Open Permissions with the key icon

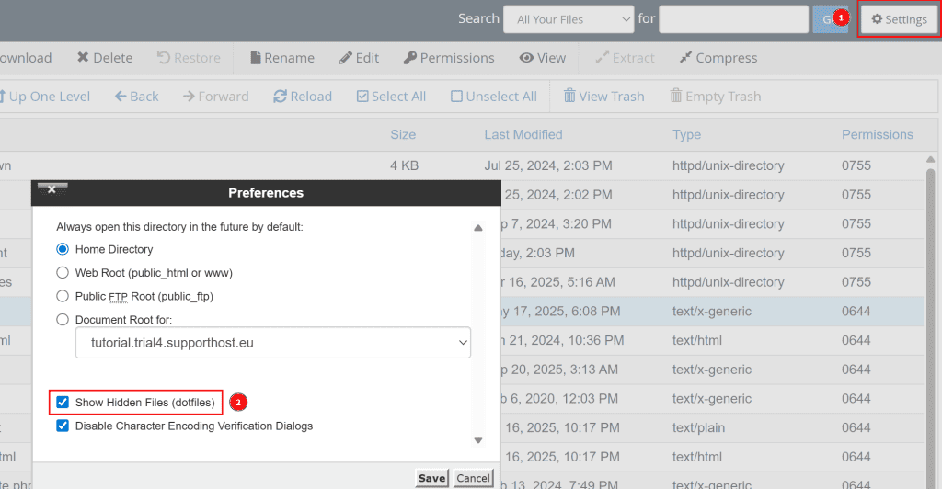pos(409,58)
